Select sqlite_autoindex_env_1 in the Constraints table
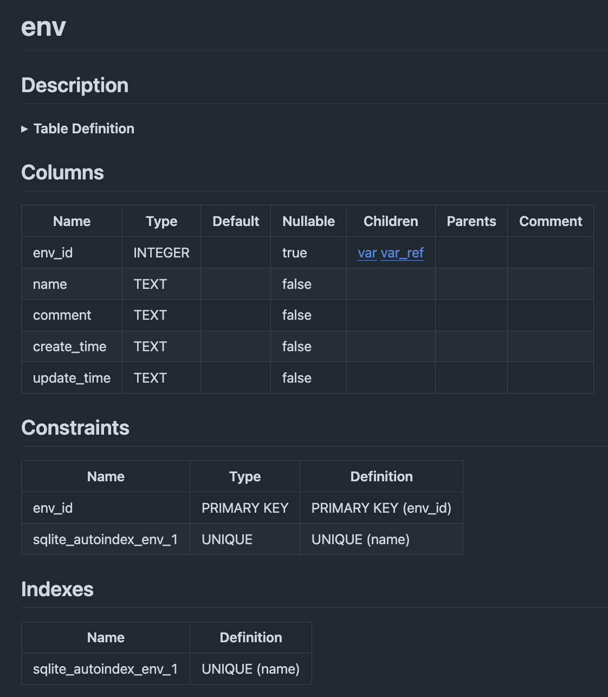The image size is (608, 697). click(x=105, y=540)
